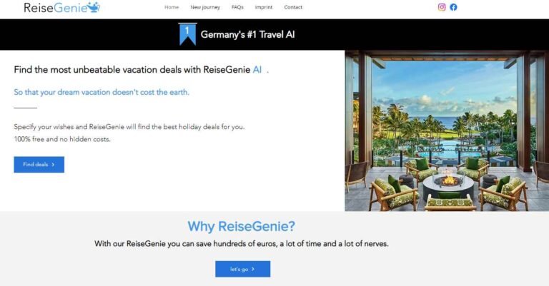Click the let's go button

click(x=242, y=269)
